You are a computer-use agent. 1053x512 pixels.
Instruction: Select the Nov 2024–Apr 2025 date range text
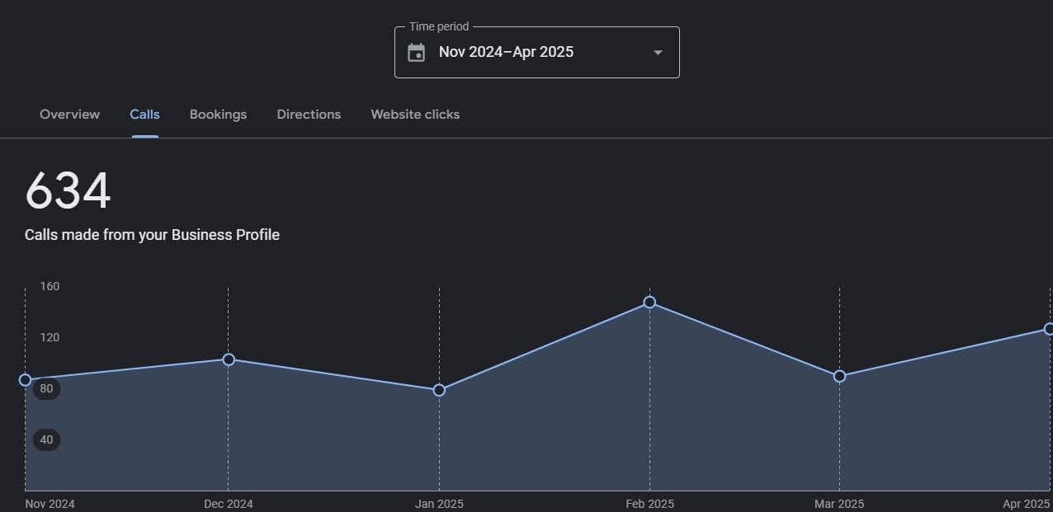(x=506, y=52)
